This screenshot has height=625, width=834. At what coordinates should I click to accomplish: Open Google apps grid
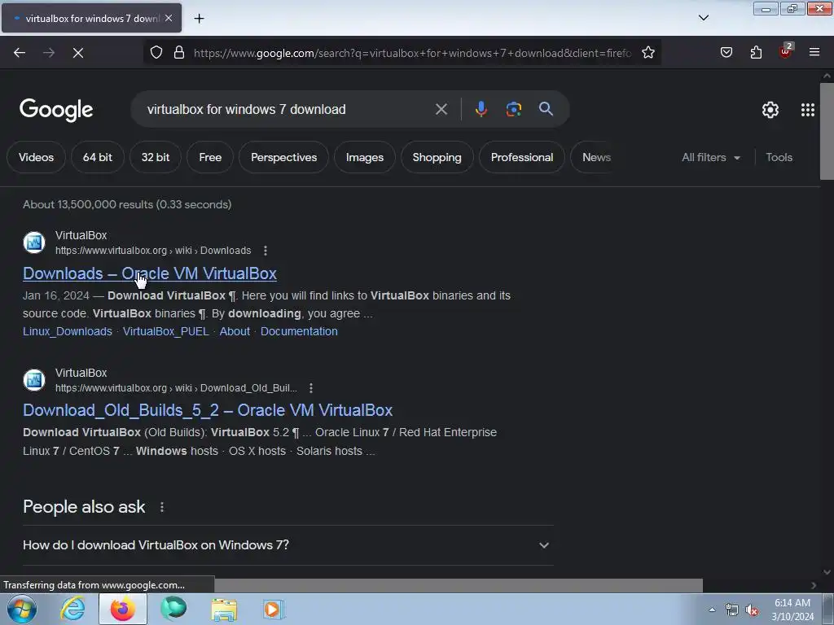807,110
